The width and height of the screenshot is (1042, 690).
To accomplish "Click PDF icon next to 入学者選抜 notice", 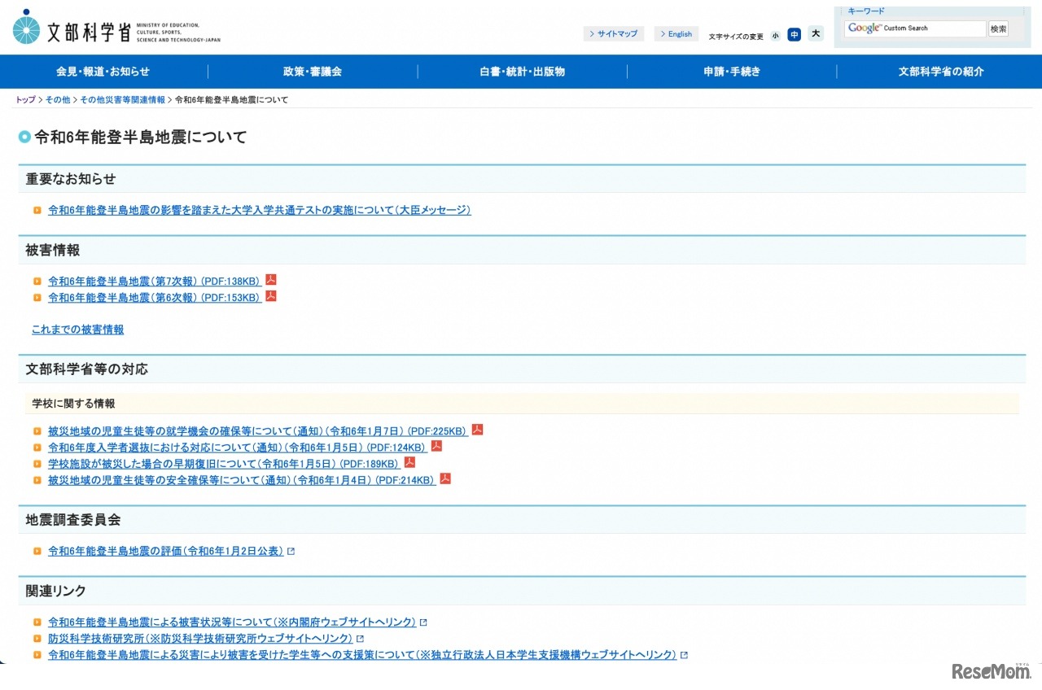I will (x=436, y=446).
